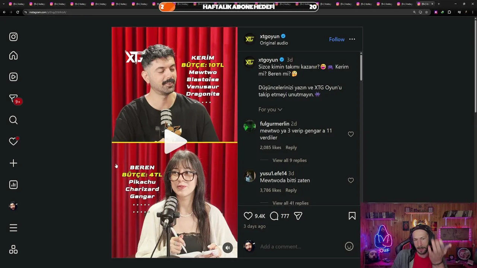477x268 pixels.
Task: Go to Instagram Home feed
Action: (13, 55)
